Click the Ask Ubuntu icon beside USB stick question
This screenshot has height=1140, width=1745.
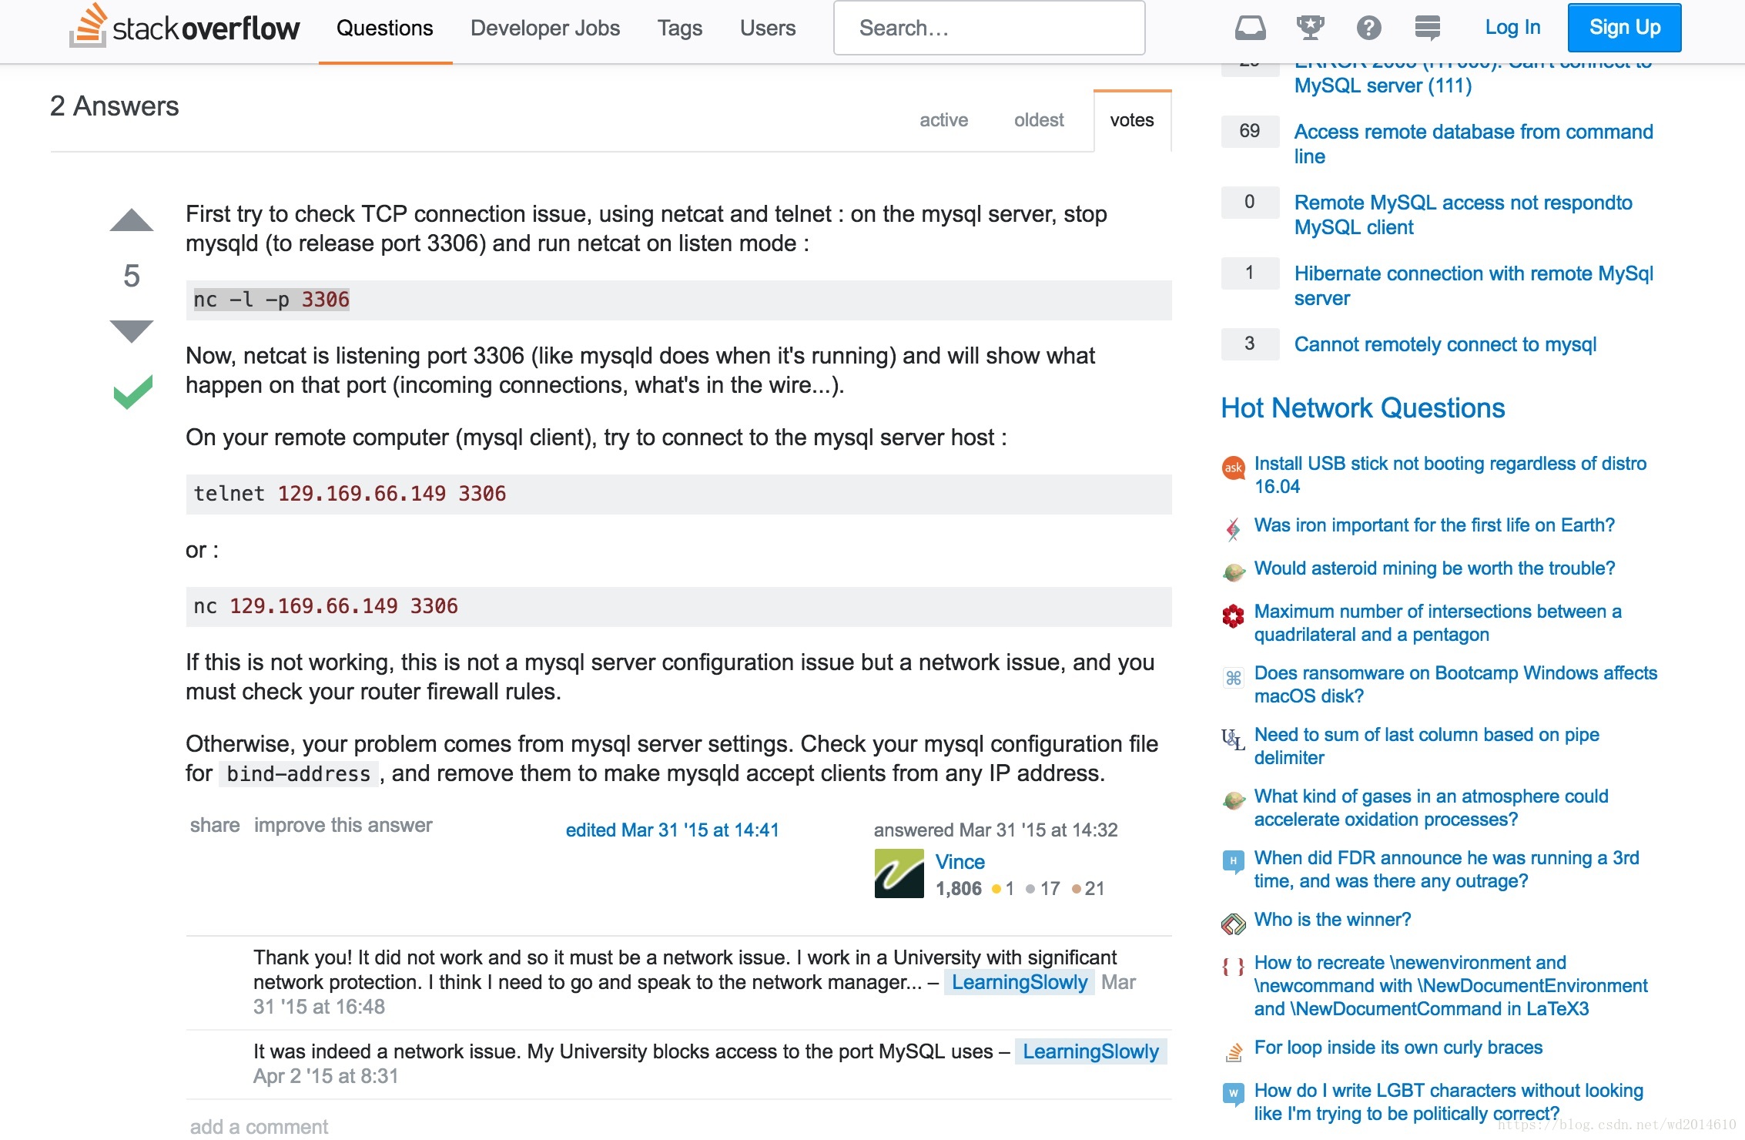click(x=1233, y=468)
